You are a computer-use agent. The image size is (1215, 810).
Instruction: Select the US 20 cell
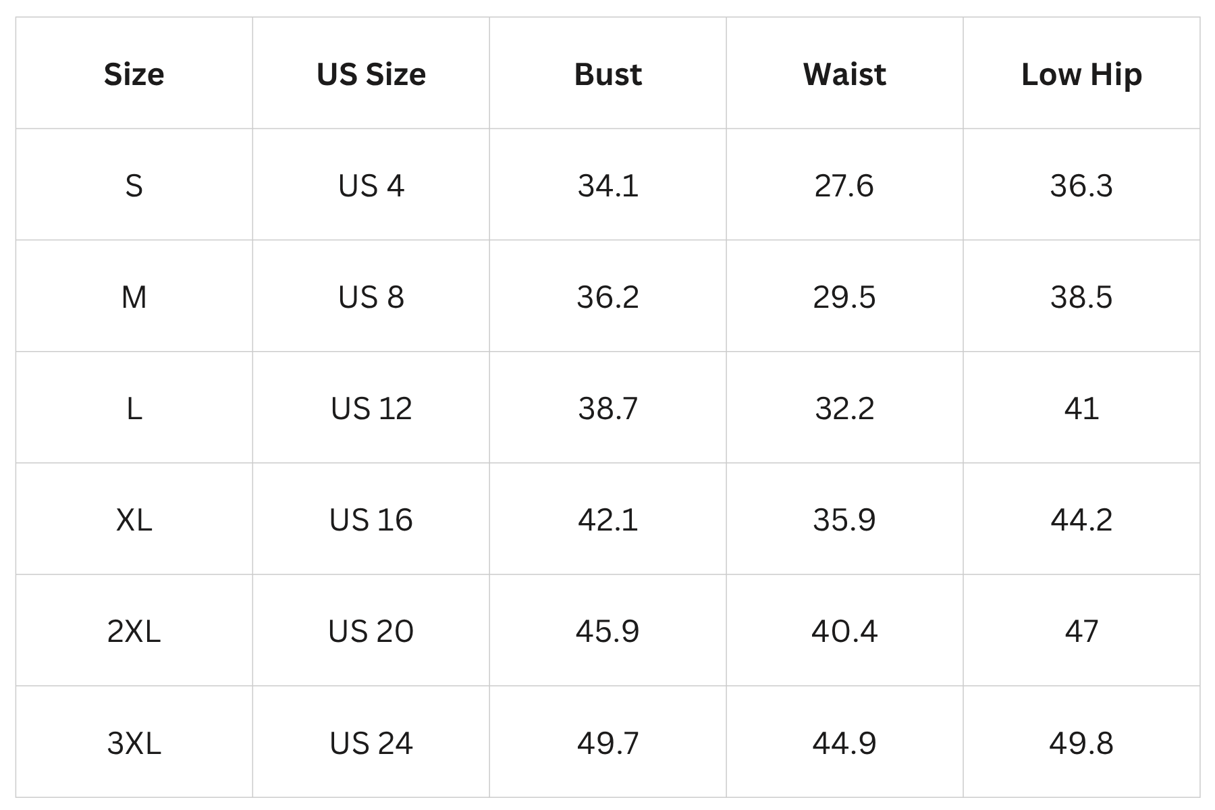[371, 631]
